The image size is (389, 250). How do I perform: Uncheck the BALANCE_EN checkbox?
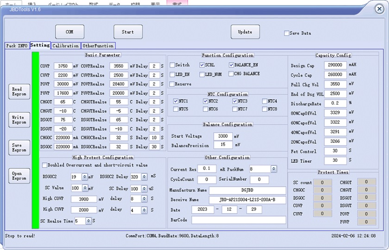point(231,65)
